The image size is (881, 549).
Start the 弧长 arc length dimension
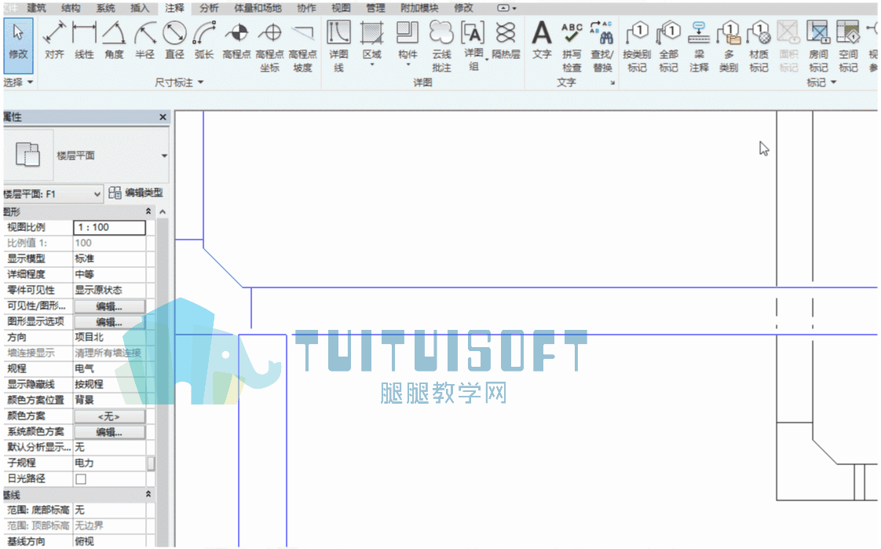[x=204, y=41]
